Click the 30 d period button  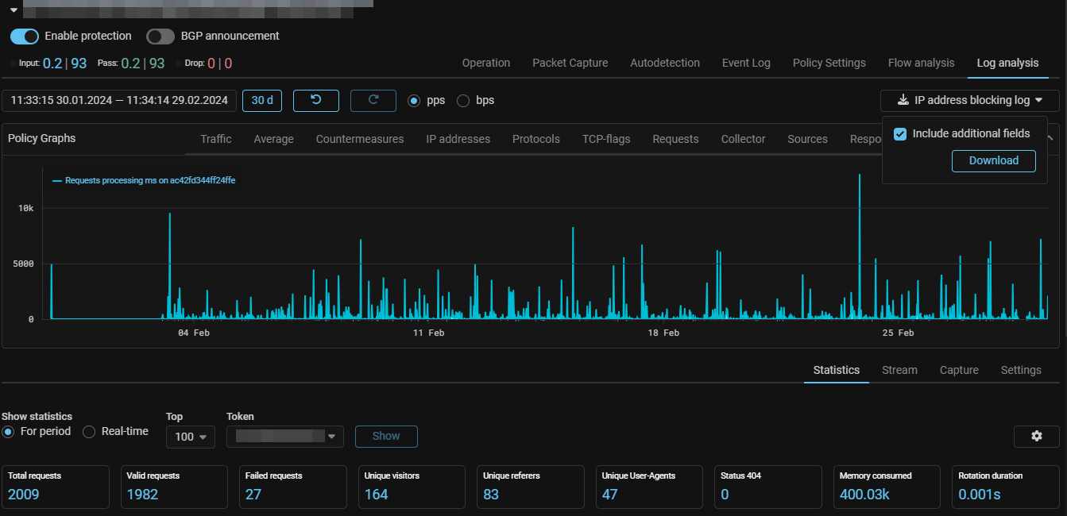[262, 101]
